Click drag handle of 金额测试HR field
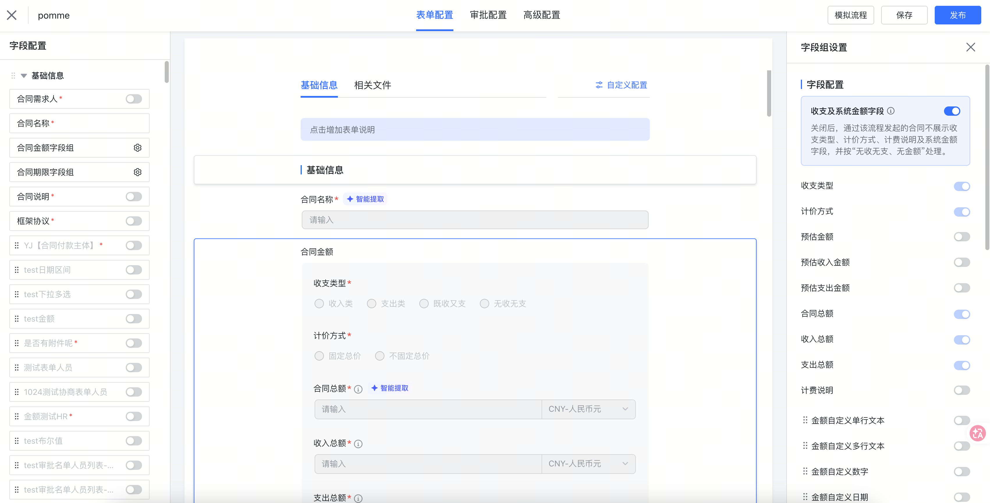This screenshot has width=990, height=503. coord(17,416)
